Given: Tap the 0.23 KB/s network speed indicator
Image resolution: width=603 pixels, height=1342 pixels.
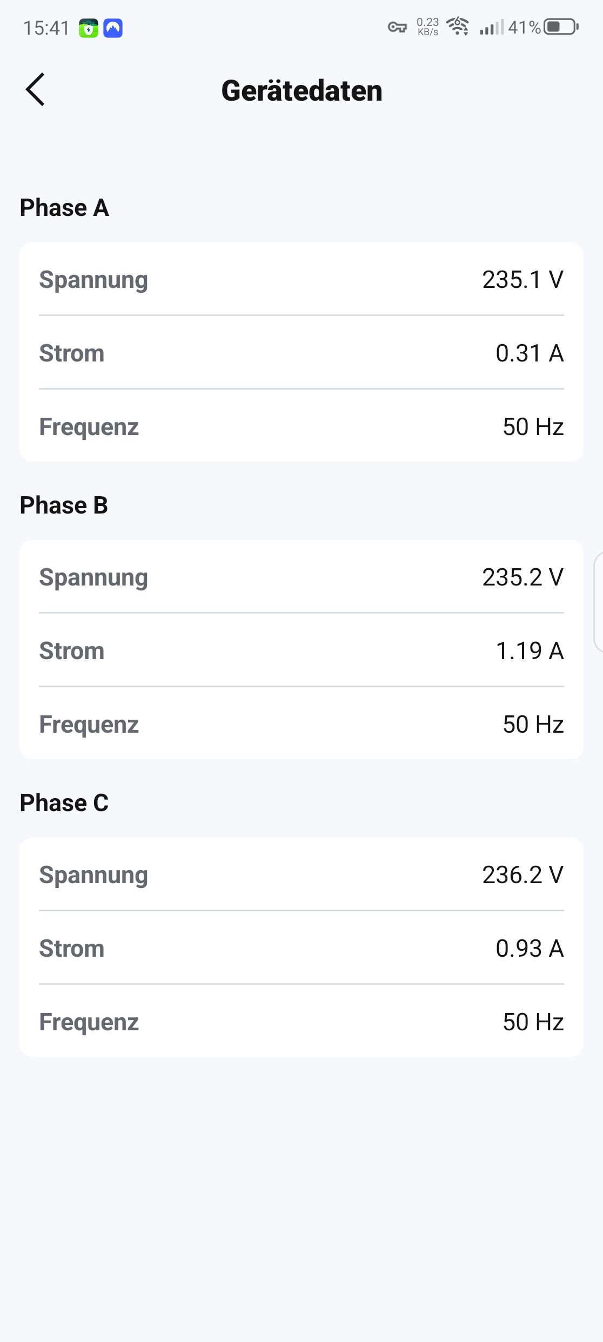Looking at the screenshot, I should click(x=427, y=27).
